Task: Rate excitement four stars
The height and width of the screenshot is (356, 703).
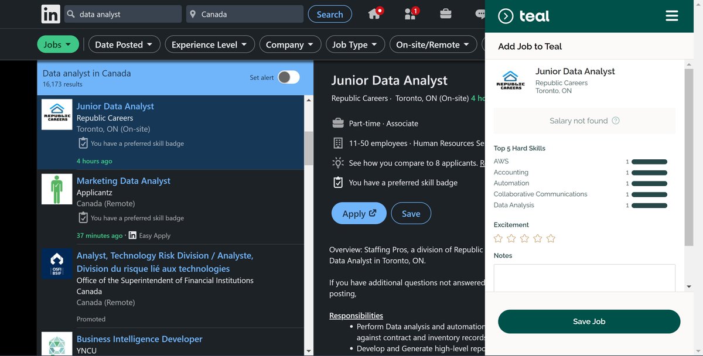Action: (538, 238)
